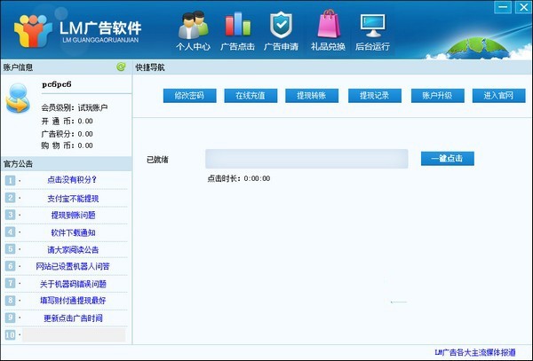533x361 pixels.
Task: Open announcement 支付宝不能提现
Action: click(73, 199)
